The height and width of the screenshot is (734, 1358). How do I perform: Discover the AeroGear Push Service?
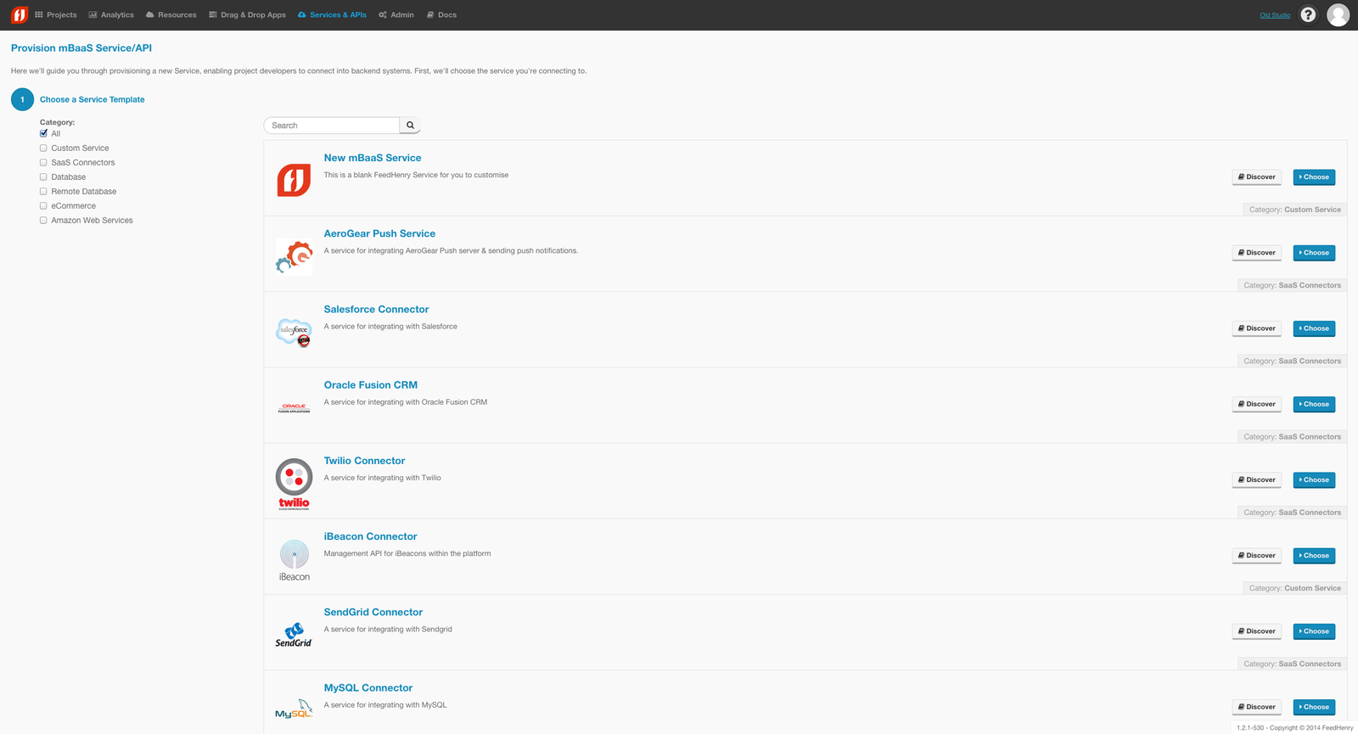point(1256,253)
